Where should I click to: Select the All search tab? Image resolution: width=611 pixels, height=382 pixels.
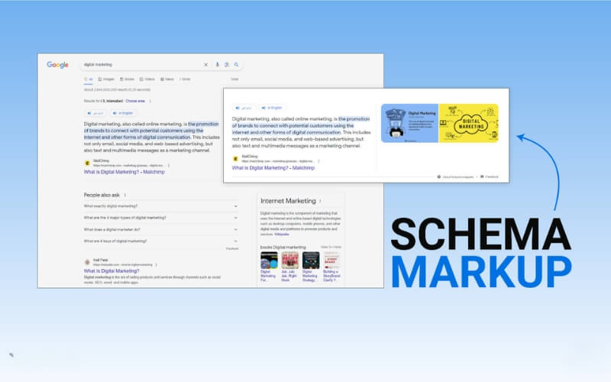(89, 79)
